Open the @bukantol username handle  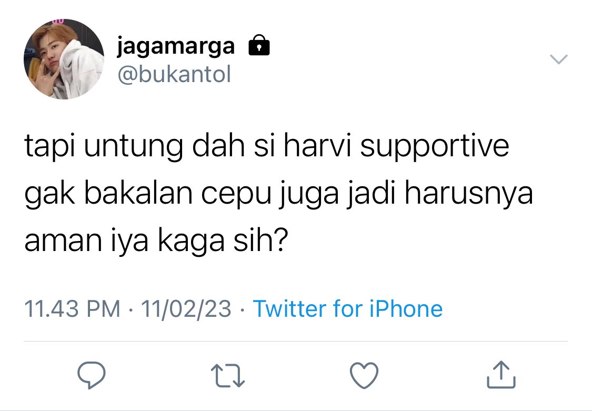coord(174,74)
